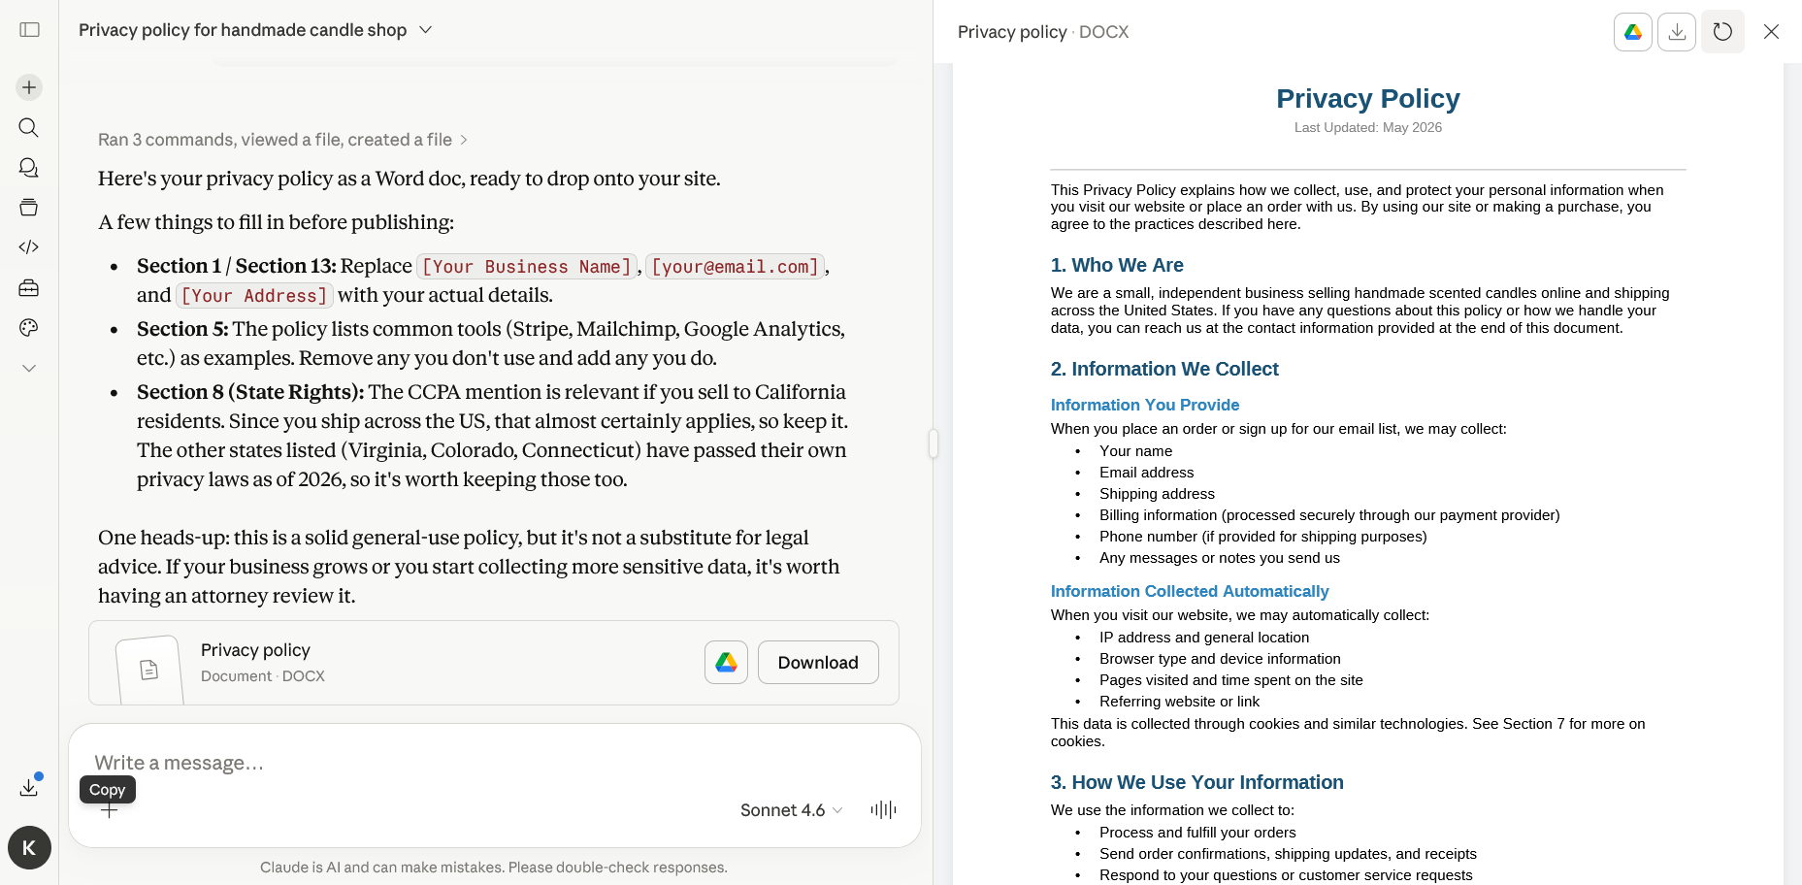
Task: Start a new chat with plus icon
Action: 29,87
